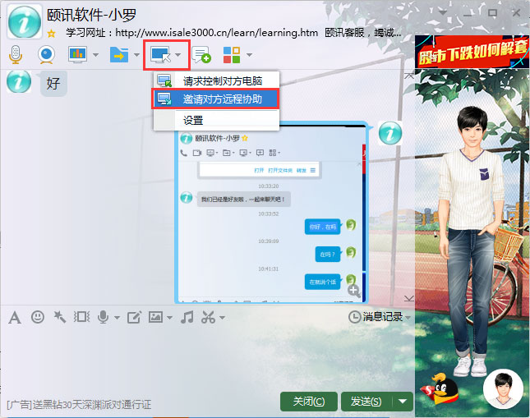The height and width of the screenshot is (418, 530).
Task: Open the send options arrow next to 发送
Action: (x=403, y=402)
